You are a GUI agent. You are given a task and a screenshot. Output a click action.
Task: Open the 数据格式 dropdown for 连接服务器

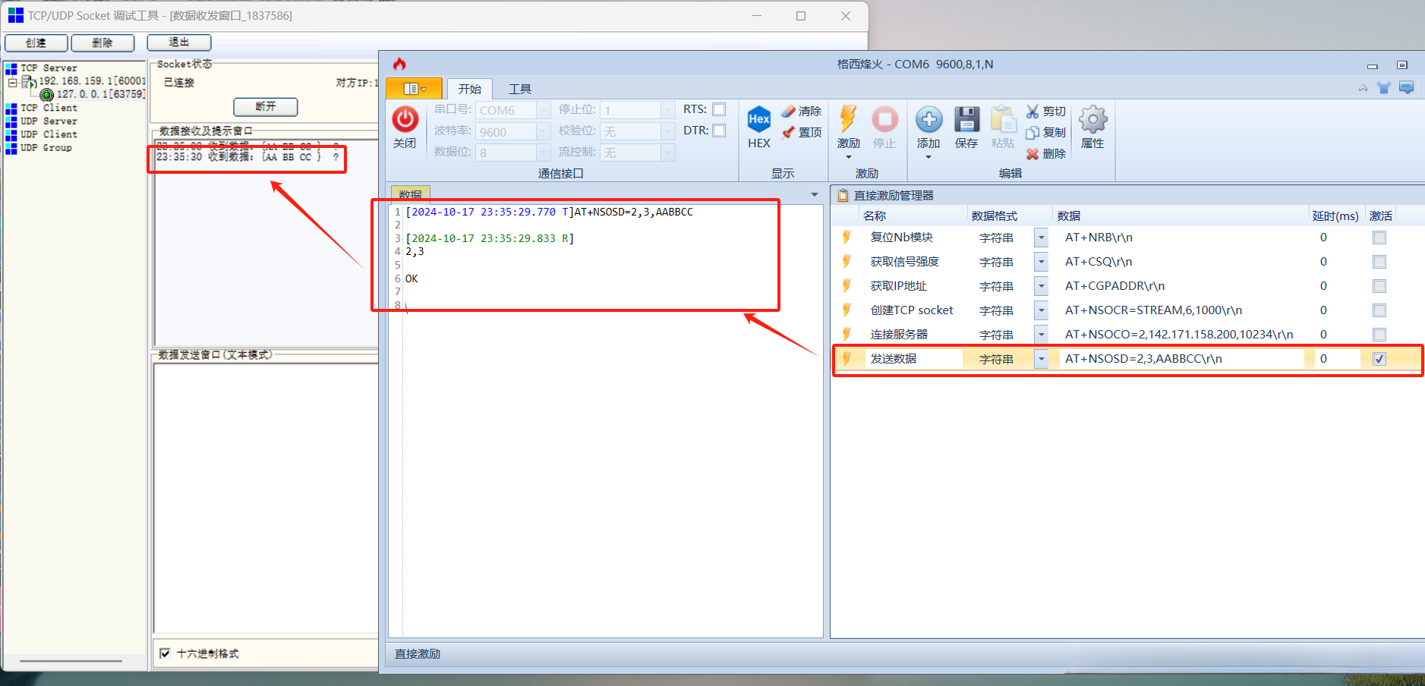1041,335
